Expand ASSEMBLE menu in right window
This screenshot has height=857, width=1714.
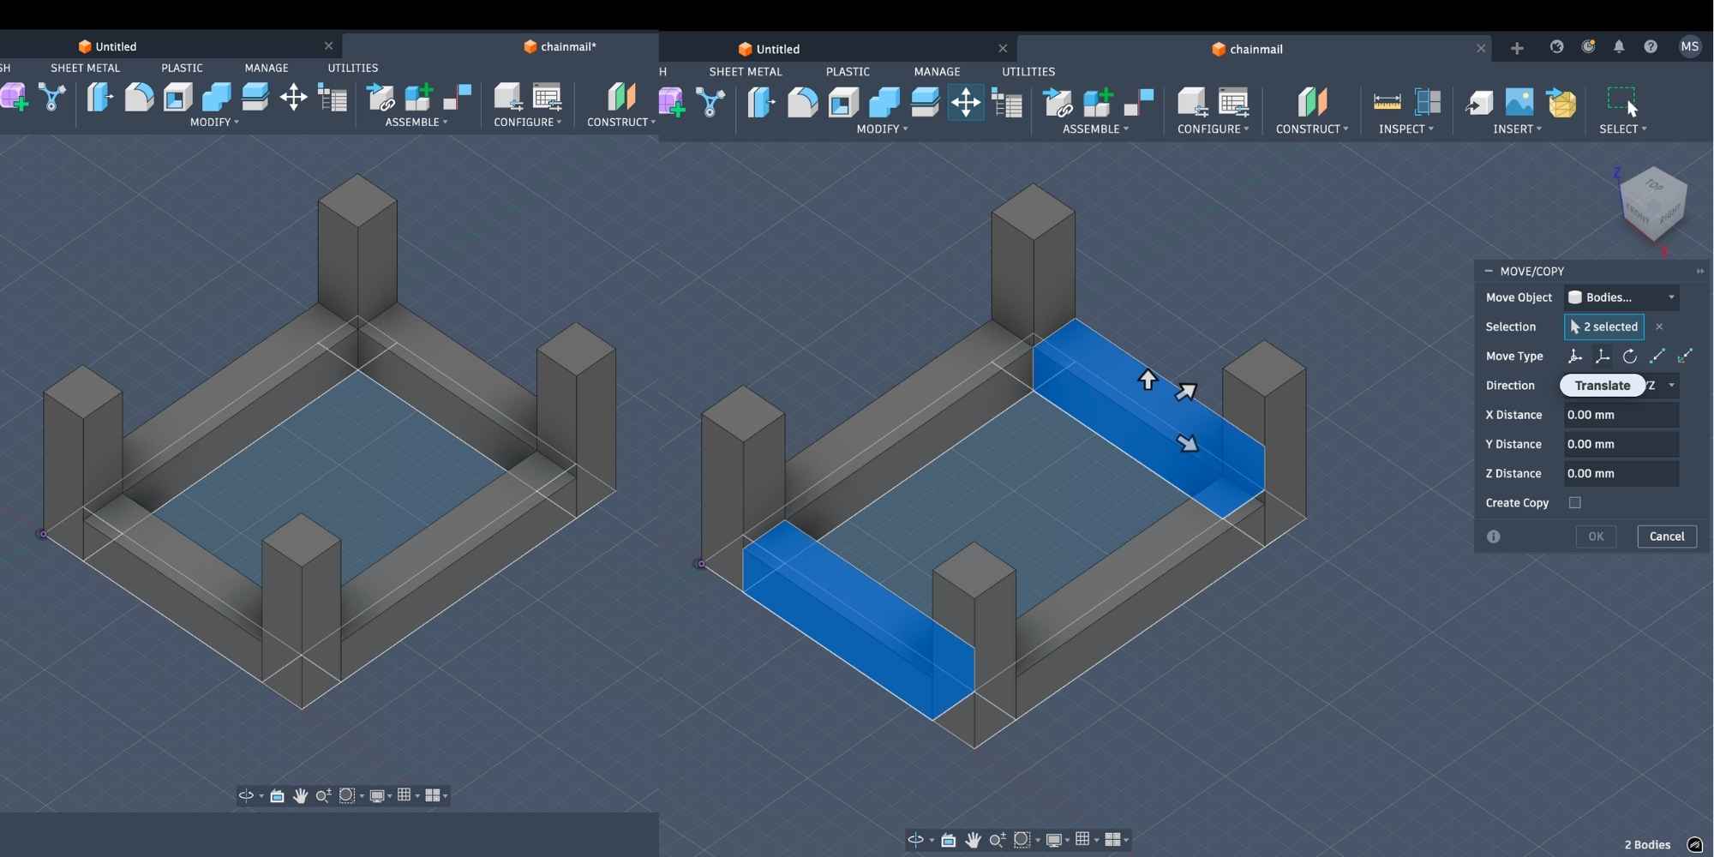[1095, 129]
